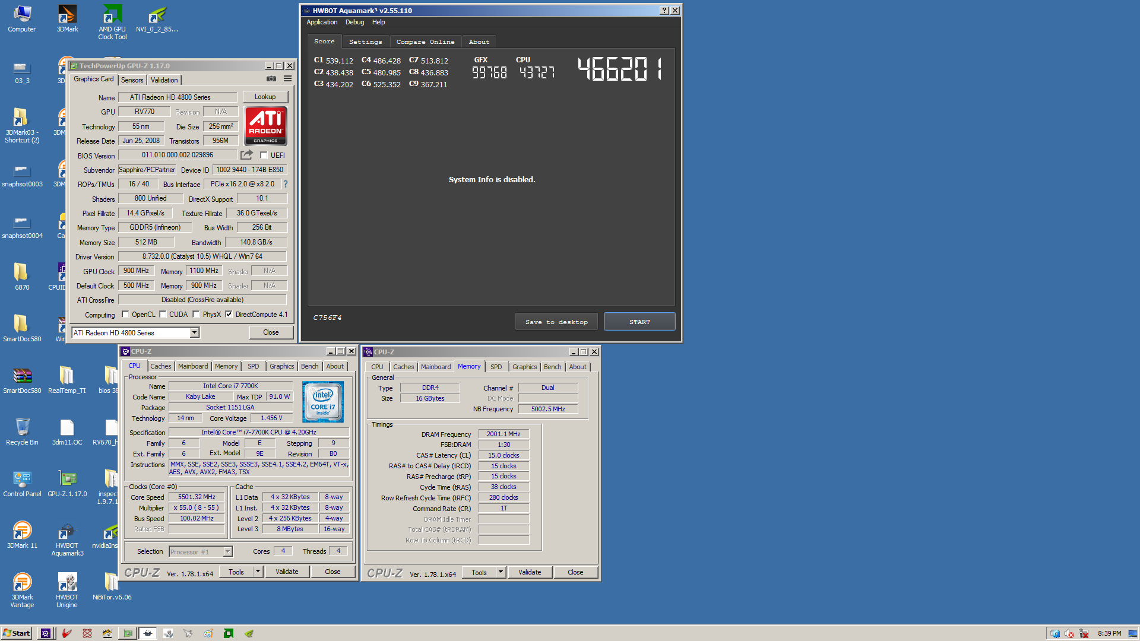This screenshot has width=1140, height=641.
Task: Open Application menu in Aquamark3
Action: pyautogui.click(x=322, y=22)
